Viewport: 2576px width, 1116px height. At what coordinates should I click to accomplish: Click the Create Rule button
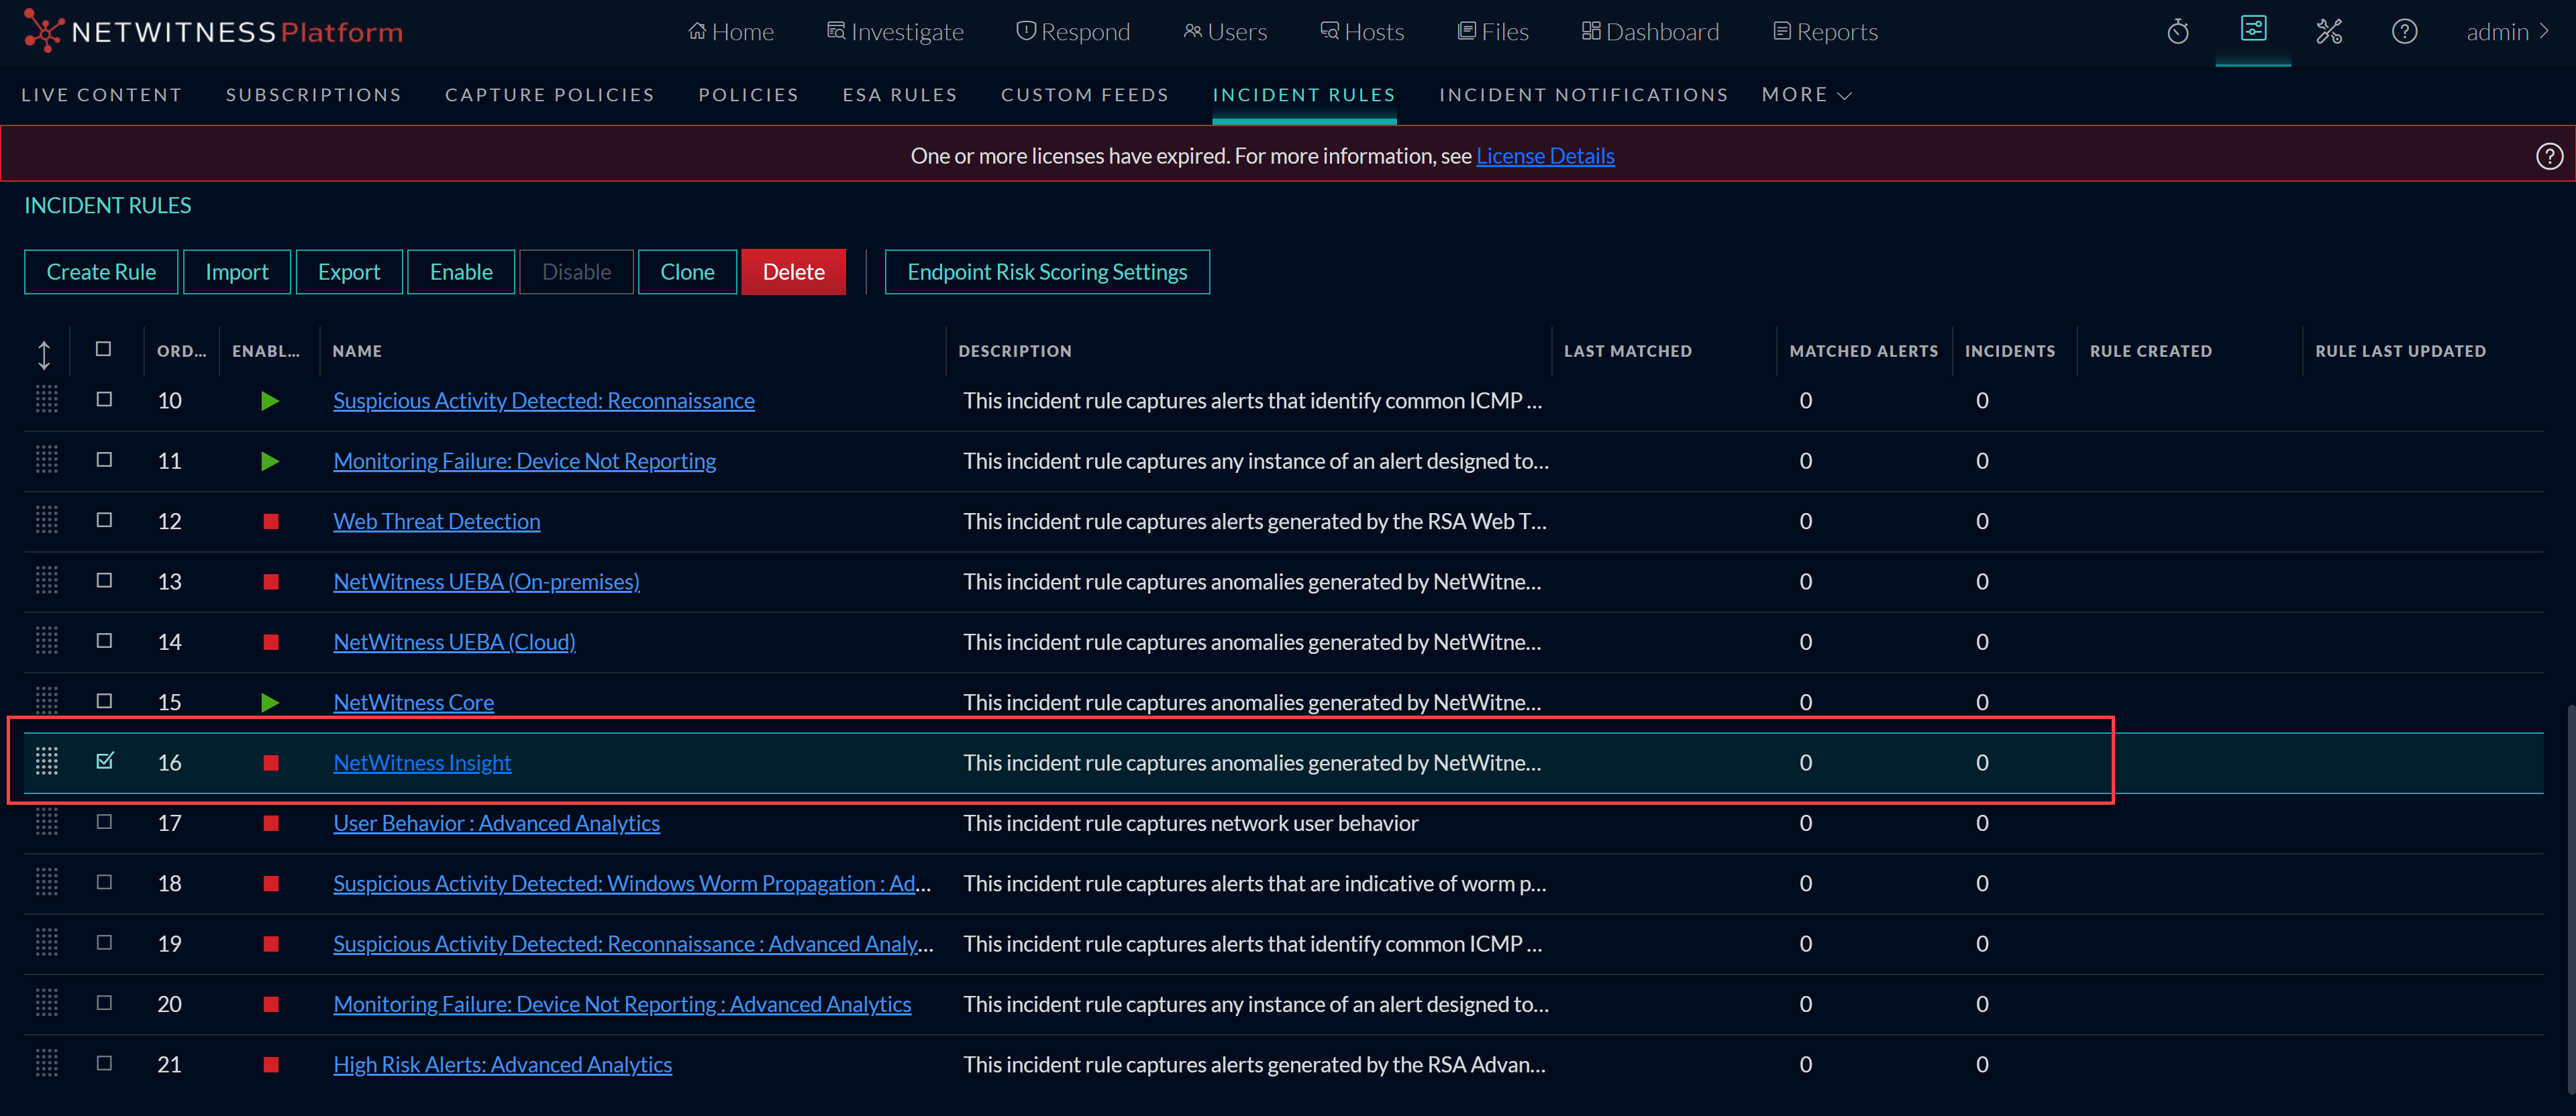[x=101, y=272]
